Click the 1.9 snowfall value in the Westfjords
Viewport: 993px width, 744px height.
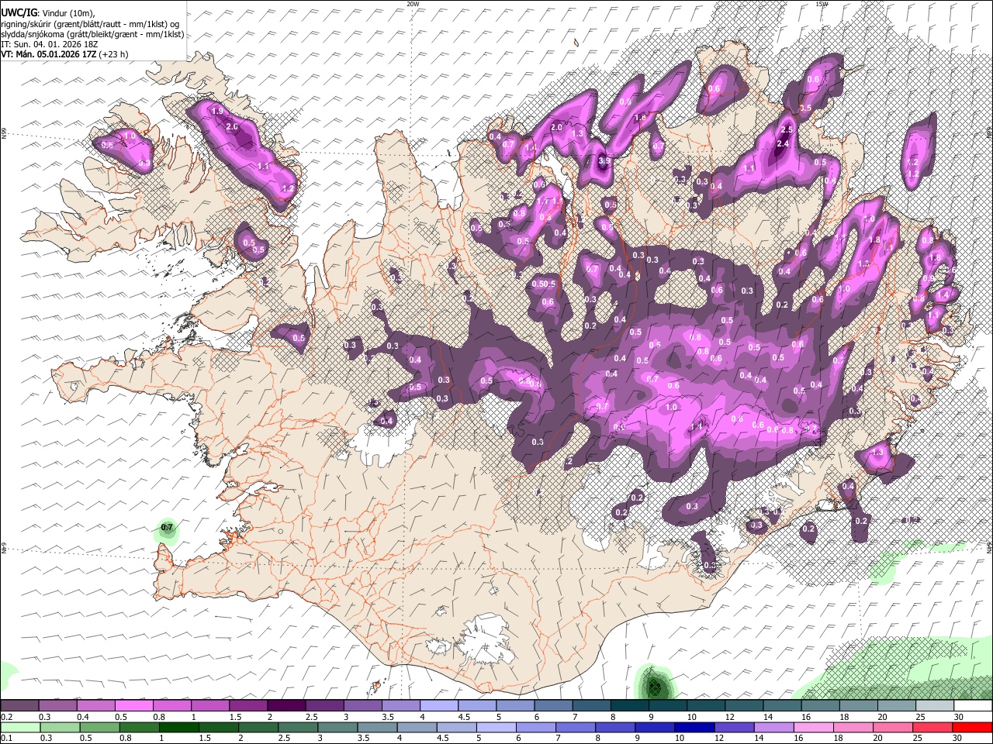click(x=217, y=111)
